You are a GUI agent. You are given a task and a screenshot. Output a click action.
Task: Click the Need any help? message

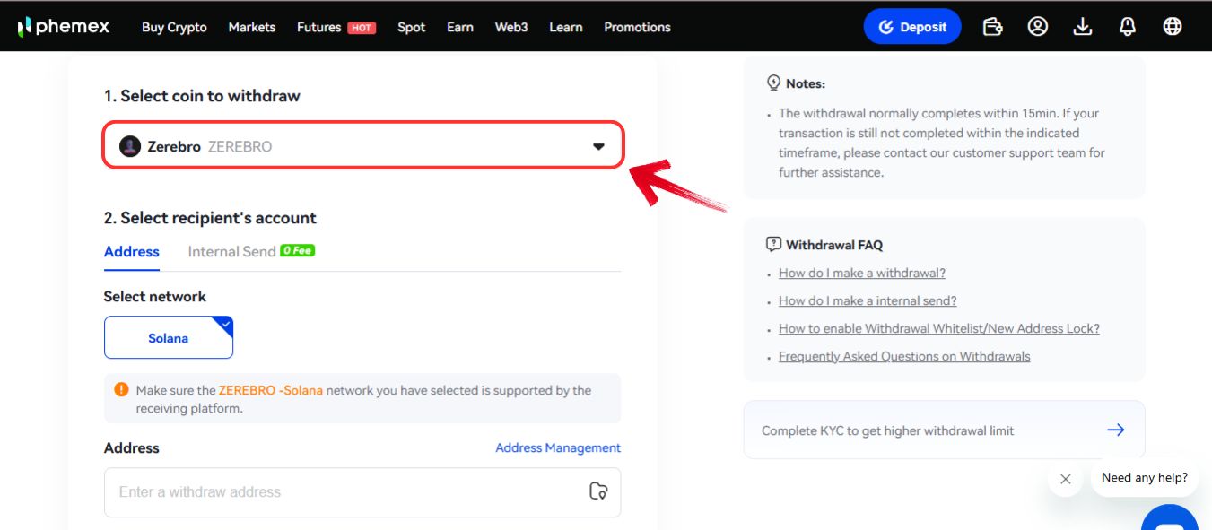coord(1145,478)
